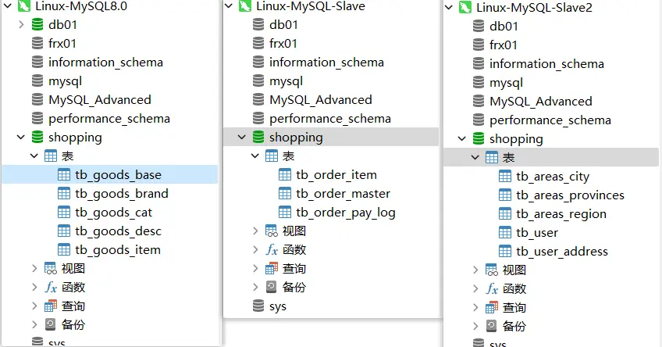
Task: Click shopping database icon under Linux-MySQL-Slave2
Action: [x=479, y=138]
